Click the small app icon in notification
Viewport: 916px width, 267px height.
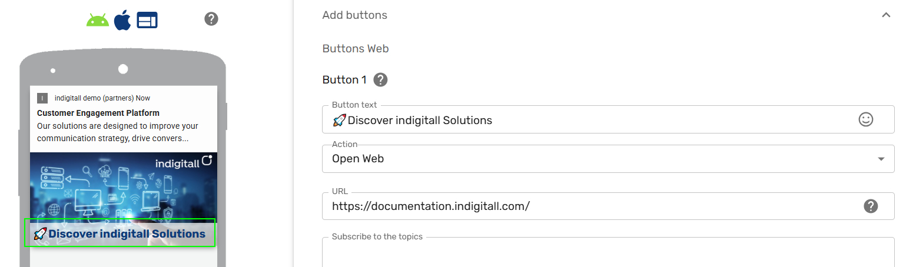tap(42, 98)
